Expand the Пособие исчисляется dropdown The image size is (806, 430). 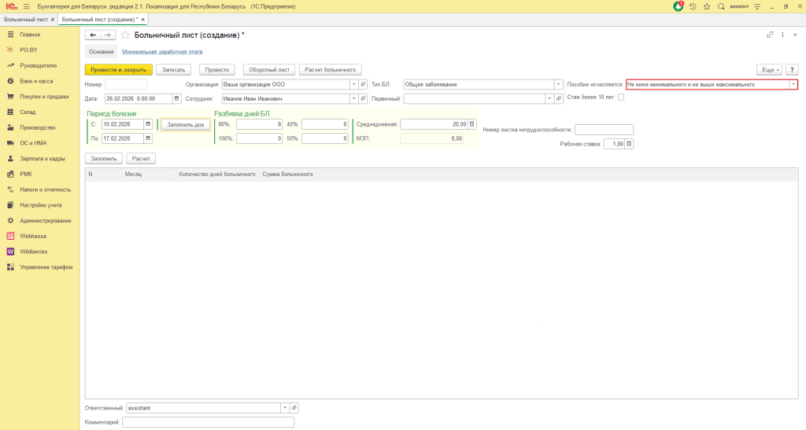[x=793, y=84]
